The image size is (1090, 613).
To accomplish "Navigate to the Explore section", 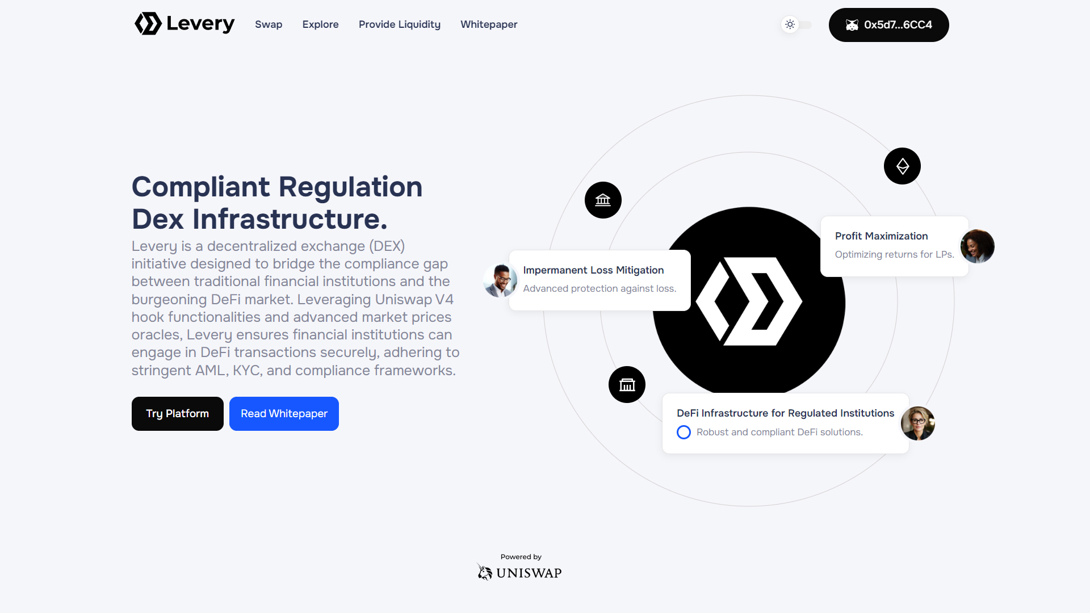I will 320,24.
